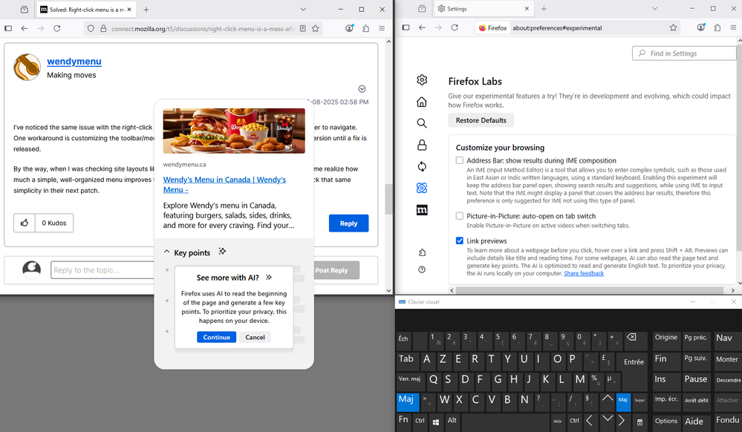Open Extensions puzzle icon in Settings window toolbar
Image resolution: width=742 pixels, height=432 pixels.
pyautogui.click(x=717, y=27)
